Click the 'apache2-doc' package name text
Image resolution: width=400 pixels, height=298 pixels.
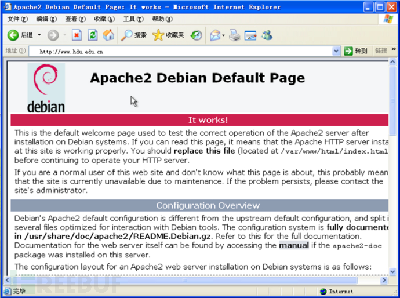[357, 246]
